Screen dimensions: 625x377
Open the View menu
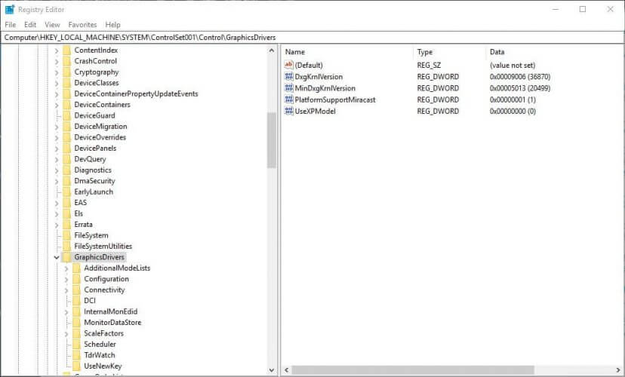52,25
